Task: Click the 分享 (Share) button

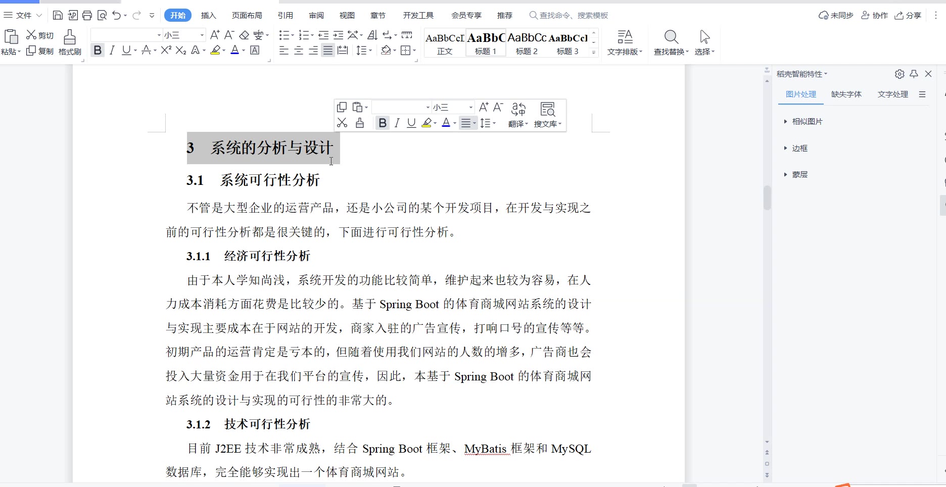Action: 908,16
